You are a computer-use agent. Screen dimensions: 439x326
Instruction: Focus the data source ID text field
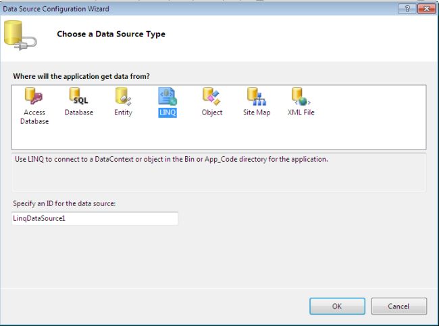[x=95, y=218]
